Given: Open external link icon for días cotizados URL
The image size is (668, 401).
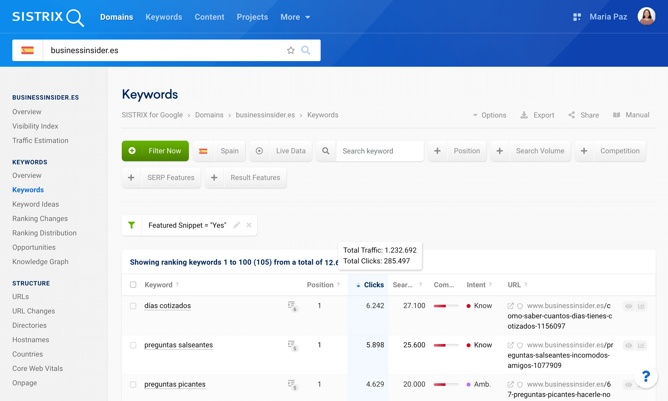Looking at the screenshot, I should [510, 306].
